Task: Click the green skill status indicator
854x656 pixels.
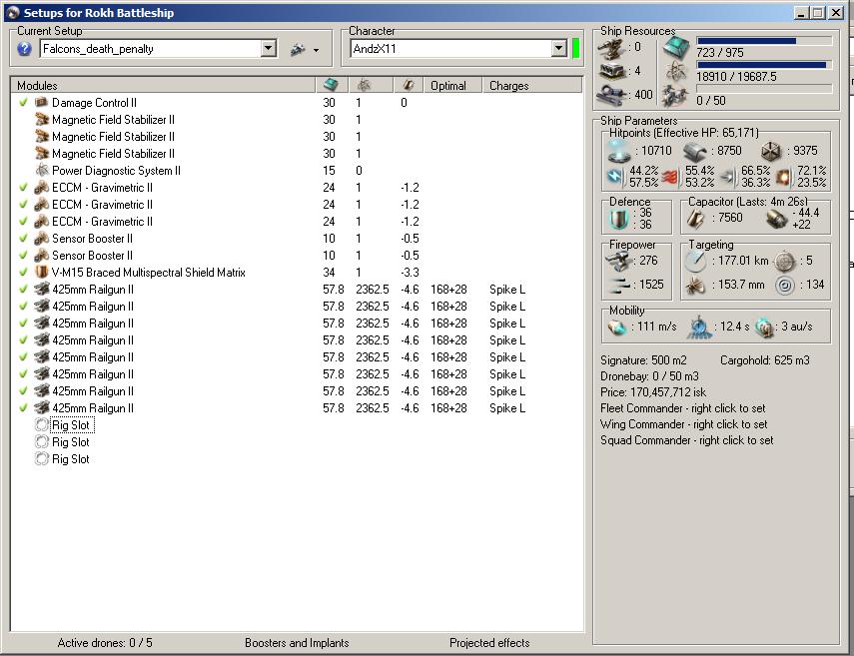Action: pos(575,49)
